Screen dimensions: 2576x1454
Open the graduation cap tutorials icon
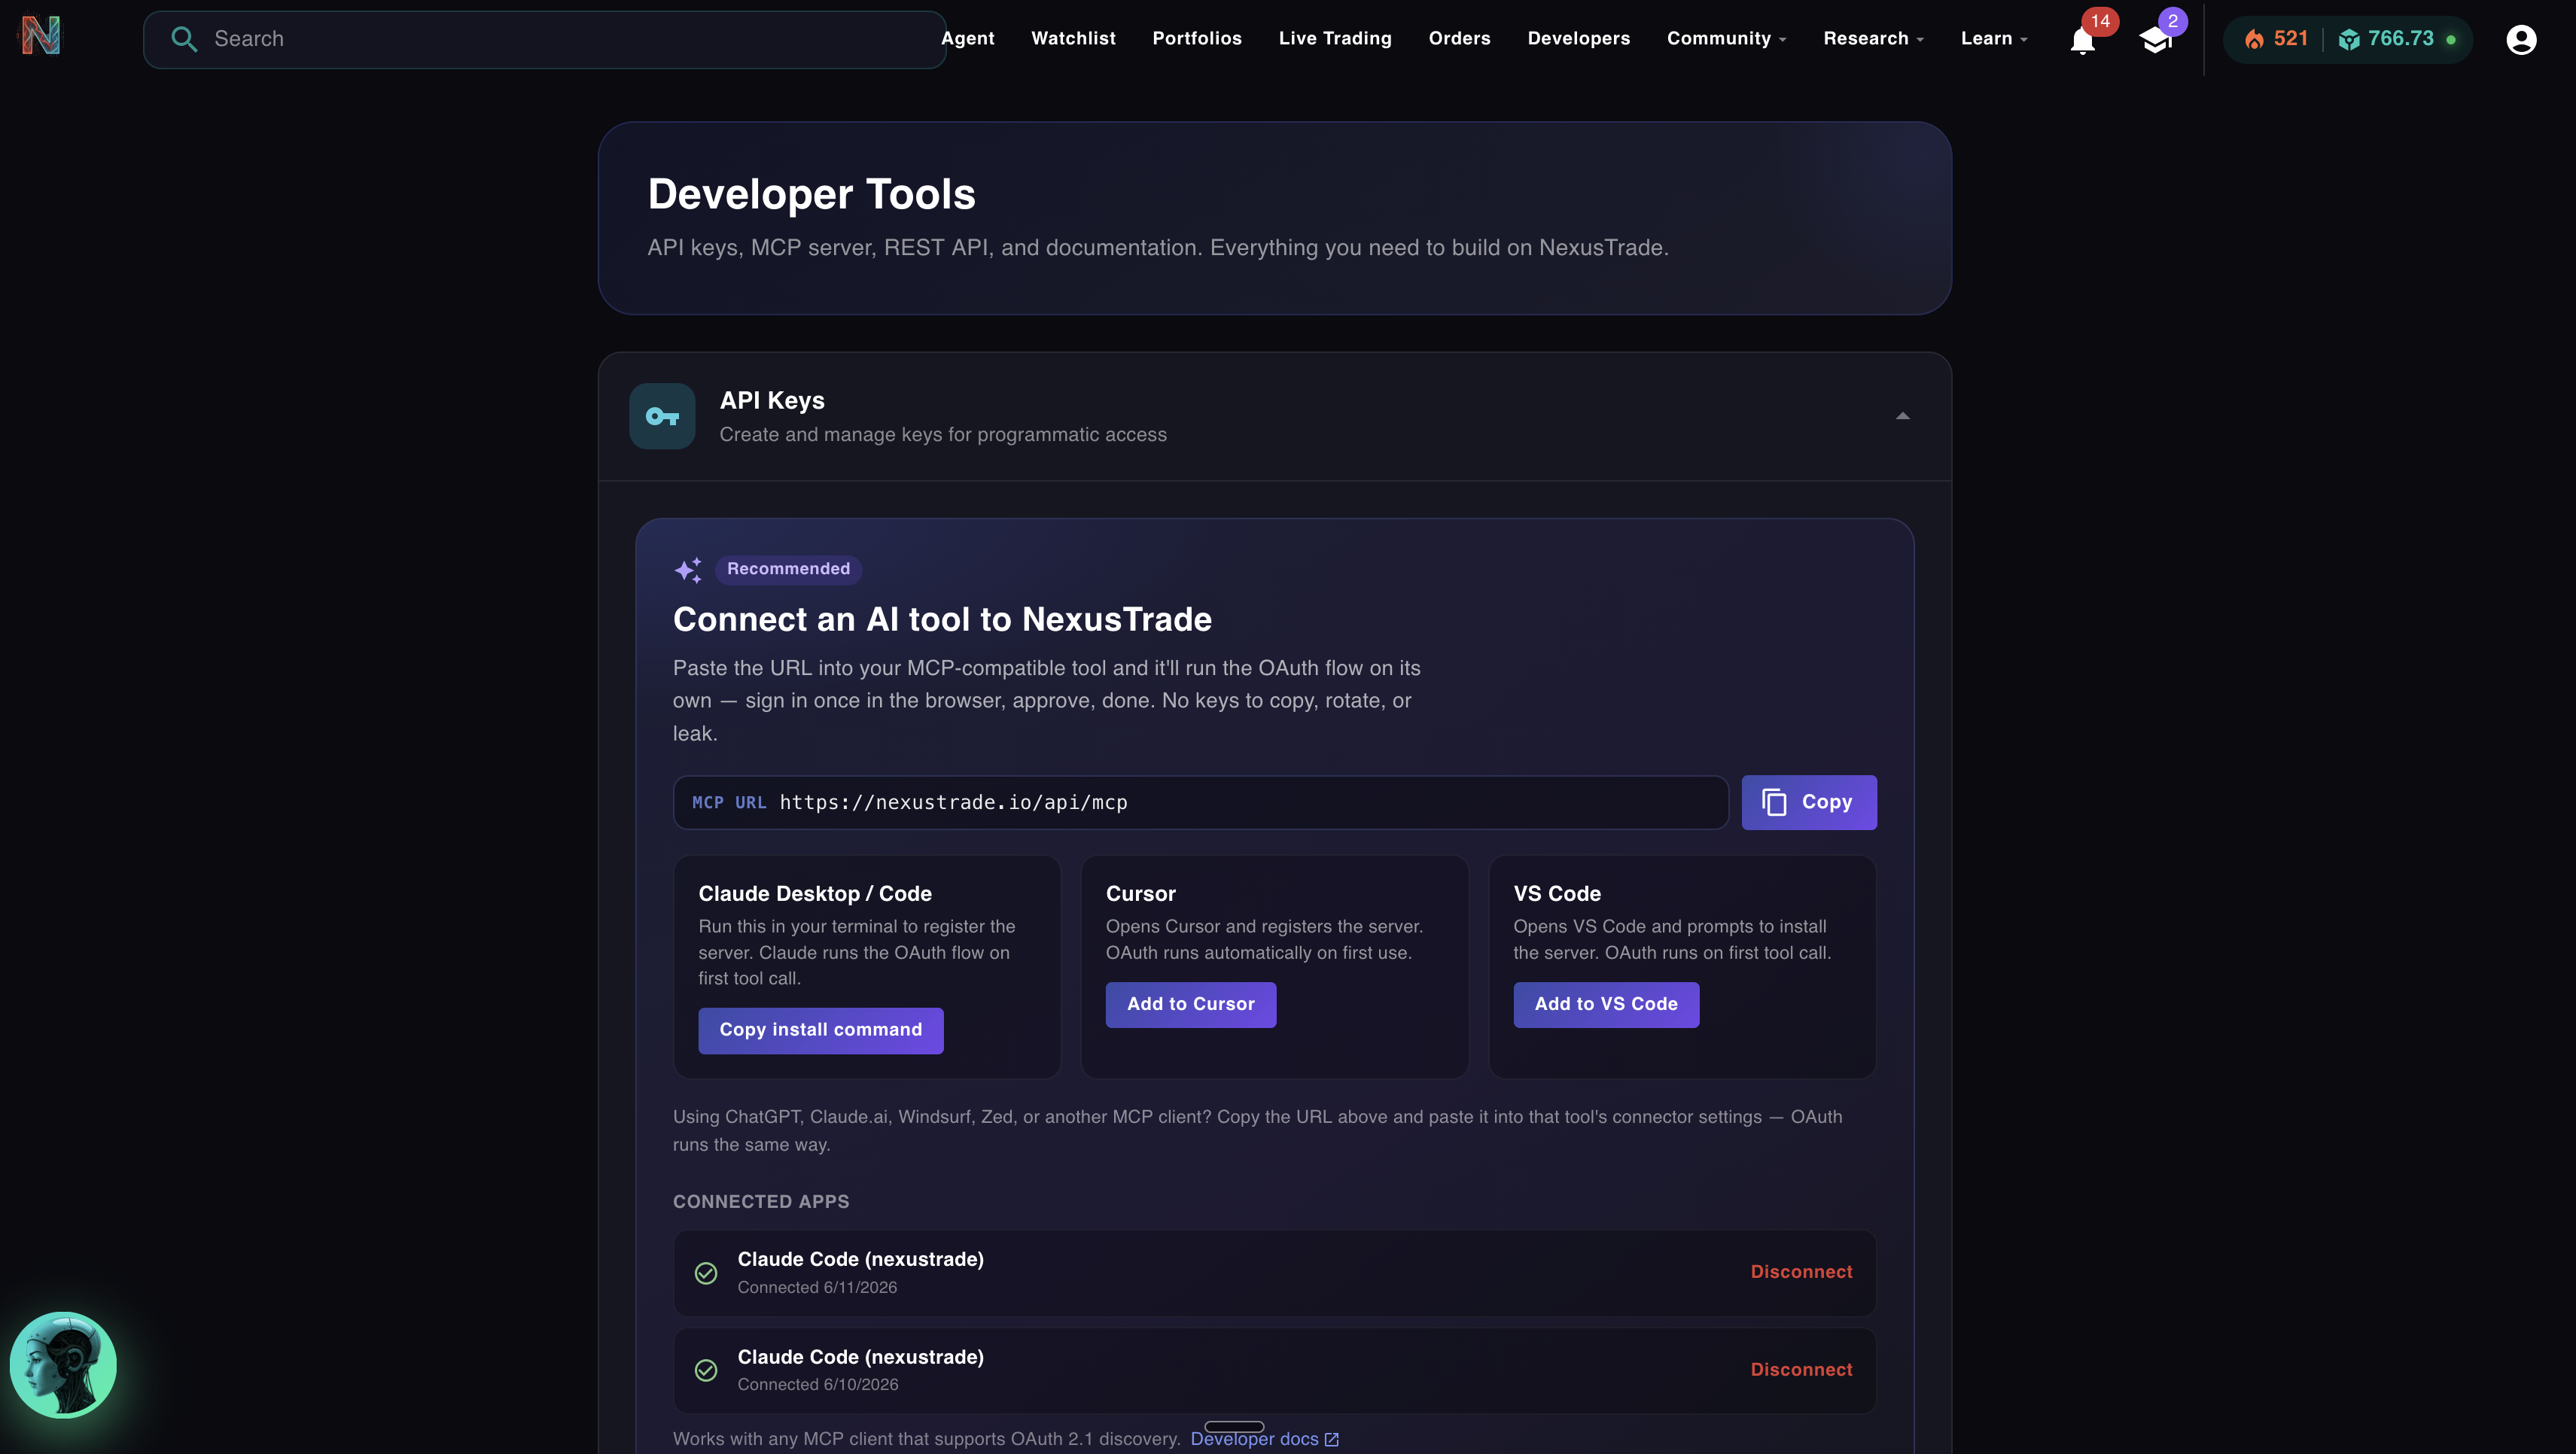coord(2155,40)
